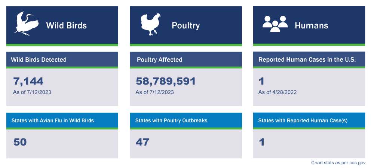Click the Chart stats as per cdc.gov link

[x=338, y=163]
